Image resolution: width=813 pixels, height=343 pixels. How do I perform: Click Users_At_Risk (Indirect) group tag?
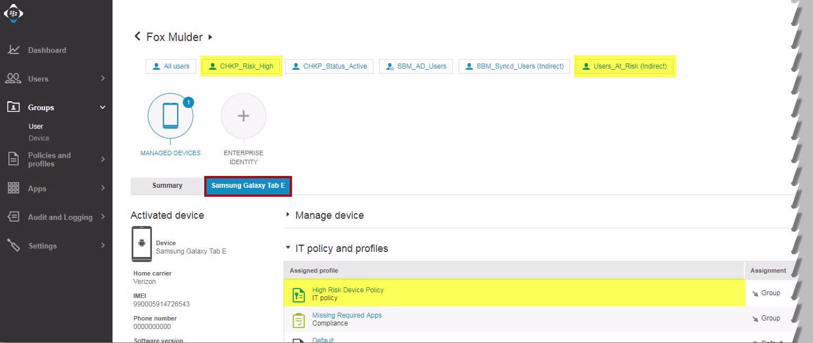click(x=625, y=66)
